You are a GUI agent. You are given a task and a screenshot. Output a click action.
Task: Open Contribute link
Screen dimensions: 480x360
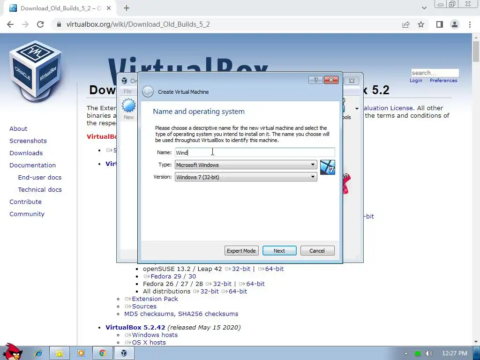pyautogui.click(x=25, y=202)
